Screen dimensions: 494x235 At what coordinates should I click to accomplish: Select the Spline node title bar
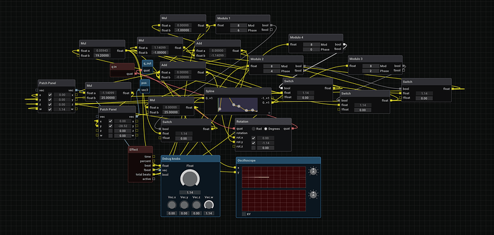238,91
